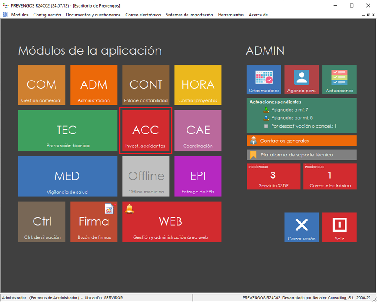Click the Salir exit tile
The width and height of the screenshot is (377, 302).
339,227
